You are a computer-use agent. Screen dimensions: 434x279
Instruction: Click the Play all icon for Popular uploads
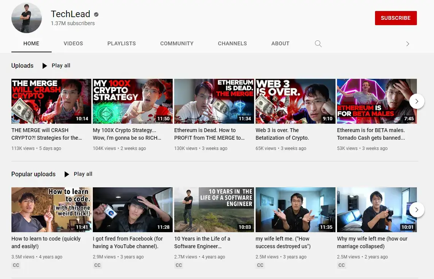67,174
